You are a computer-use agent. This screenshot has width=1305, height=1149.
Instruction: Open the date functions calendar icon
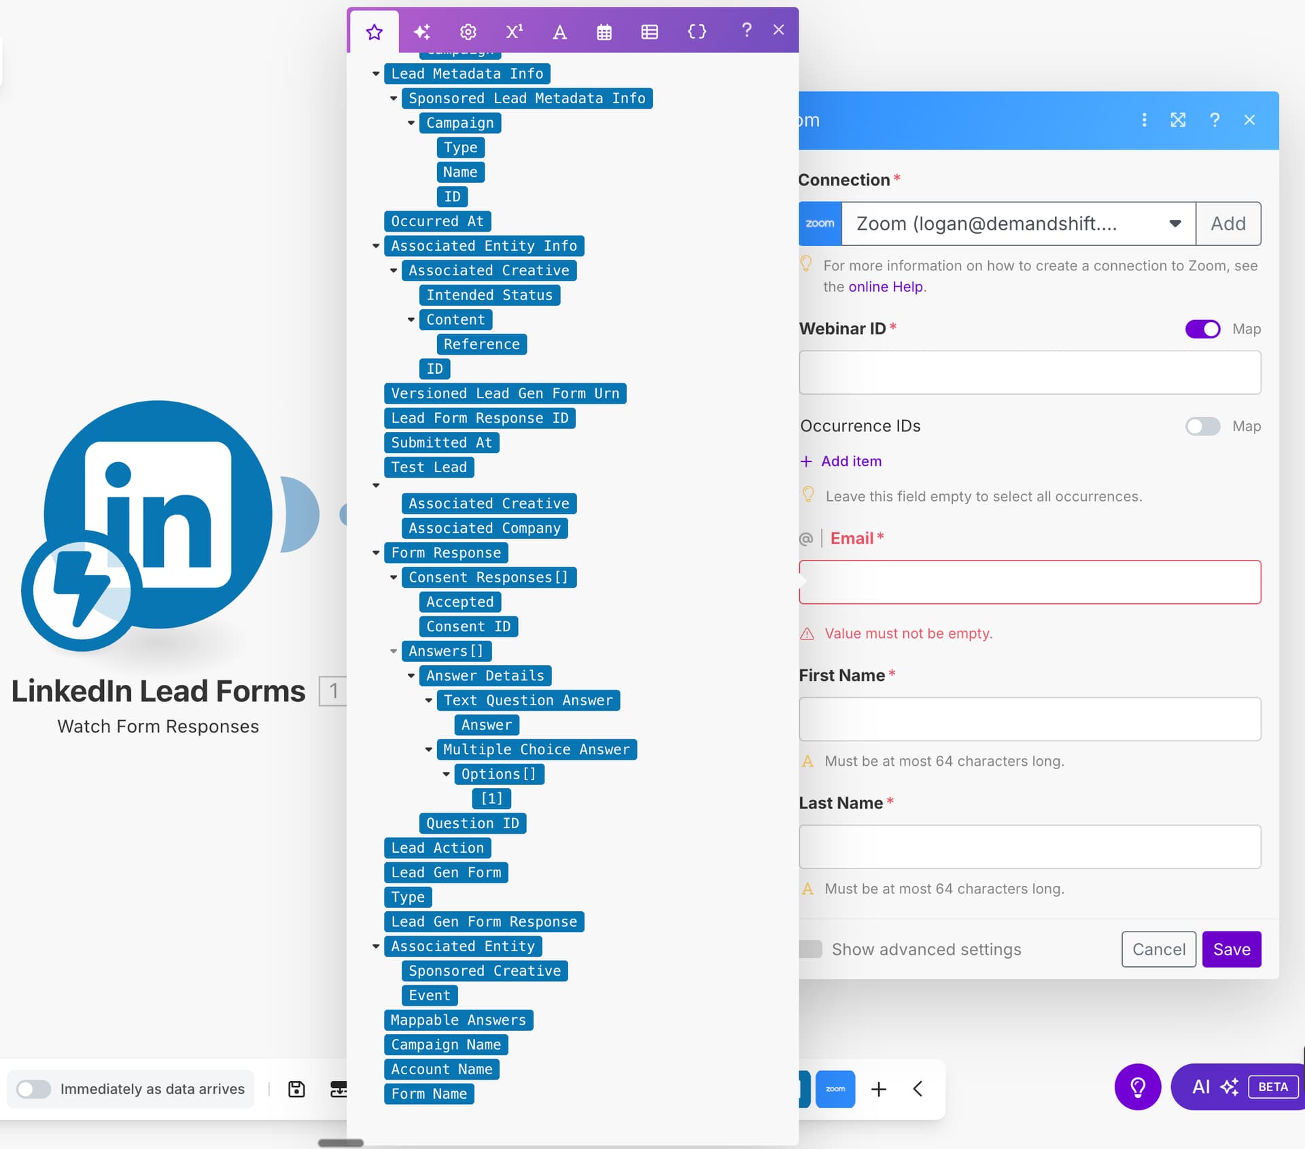604,31
